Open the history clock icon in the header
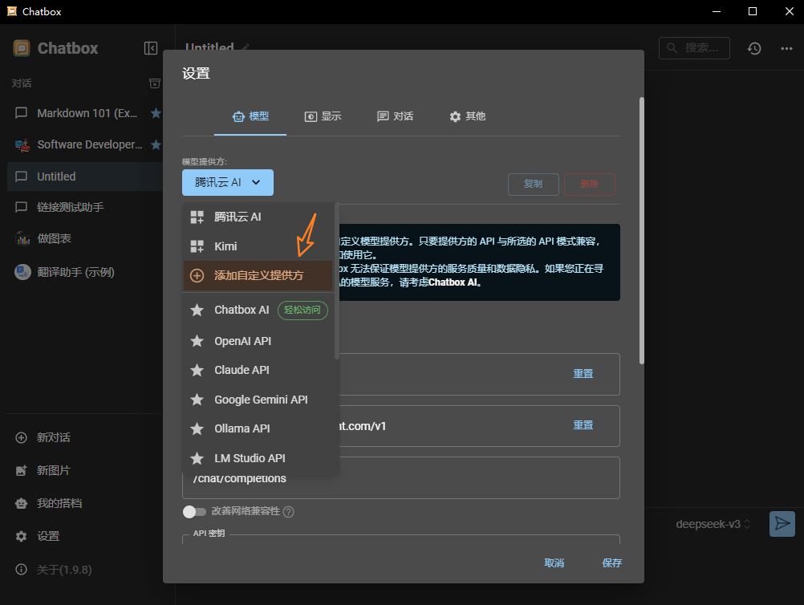The width and height of the screenshot is (804, 605). [753, 48]
